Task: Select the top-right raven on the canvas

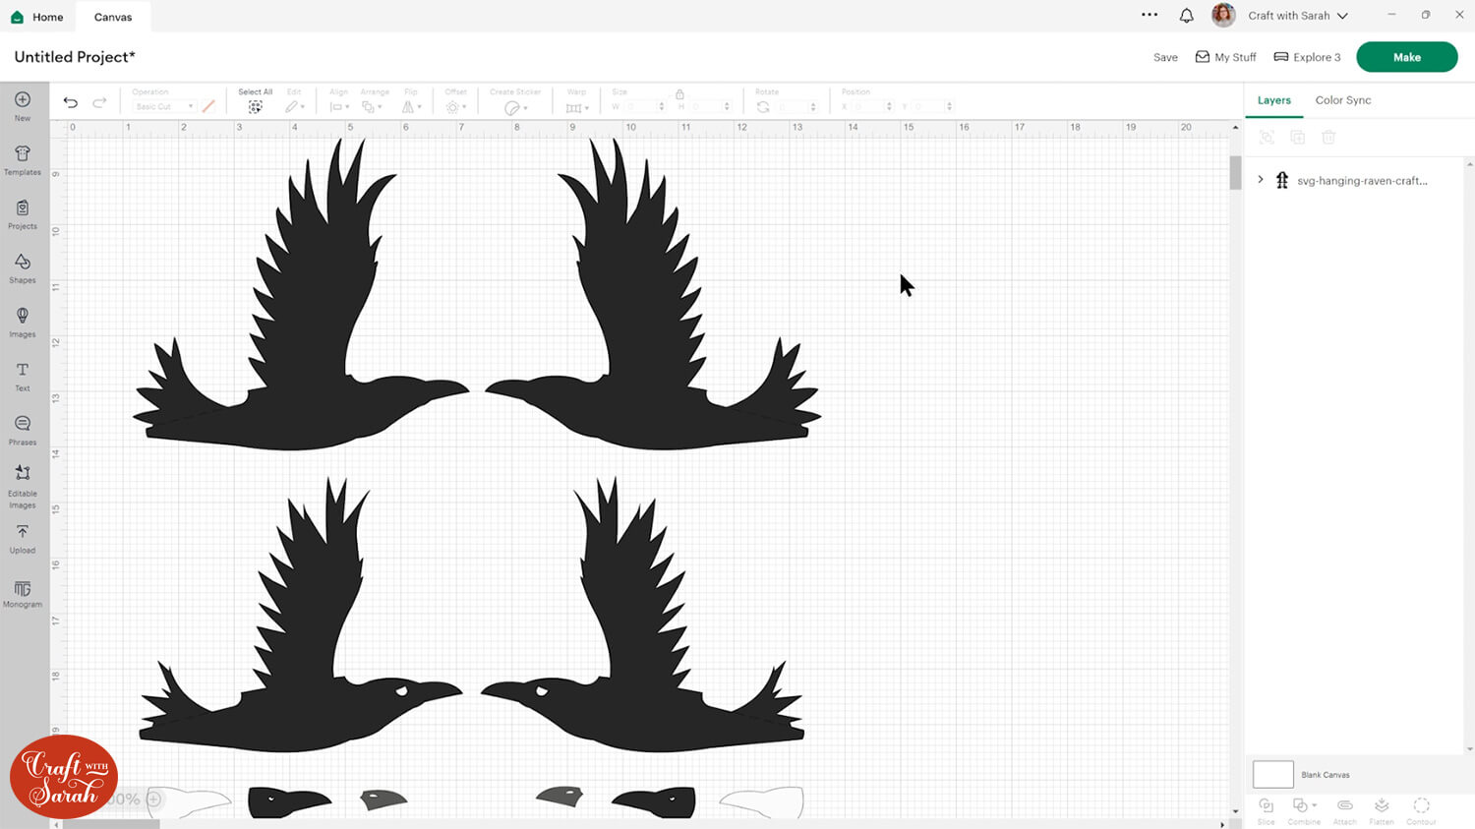Action: pos(653,295)
